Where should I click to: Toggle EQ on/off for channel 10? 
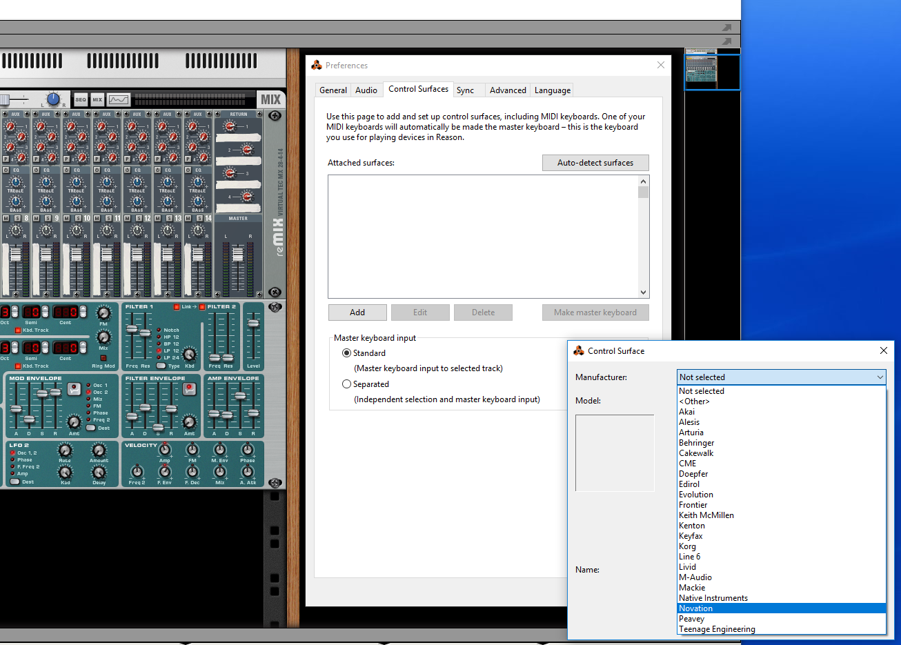click(x=67, y=170)
